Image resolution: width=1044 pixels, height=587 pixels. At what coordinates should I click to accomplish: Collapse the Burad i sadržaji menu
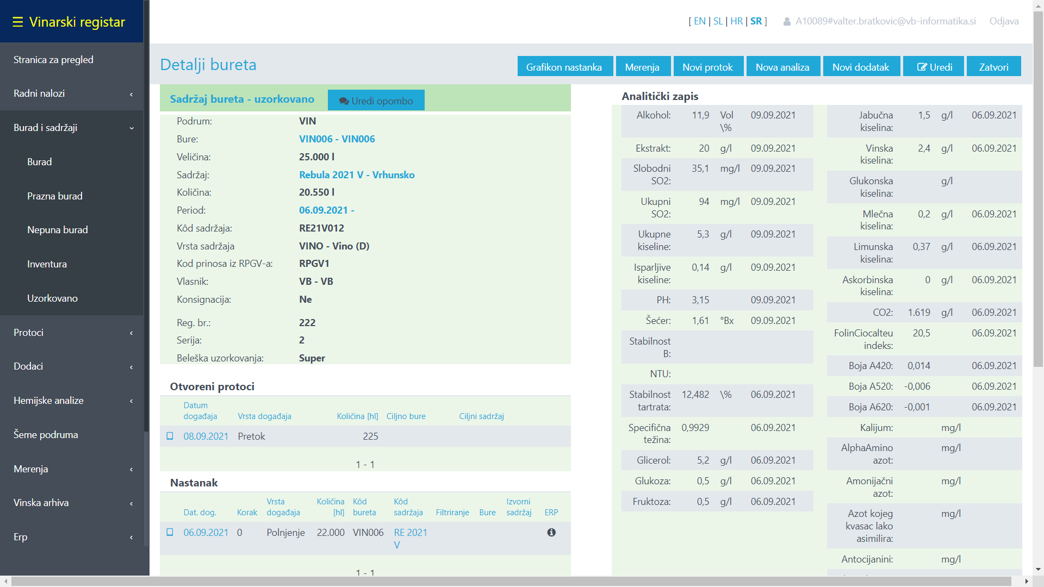click(72, 128)
